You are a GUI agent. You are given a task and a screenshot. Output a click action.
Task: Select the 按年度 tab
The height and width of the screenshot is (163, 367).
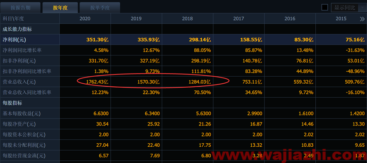[x=60, y=7]
